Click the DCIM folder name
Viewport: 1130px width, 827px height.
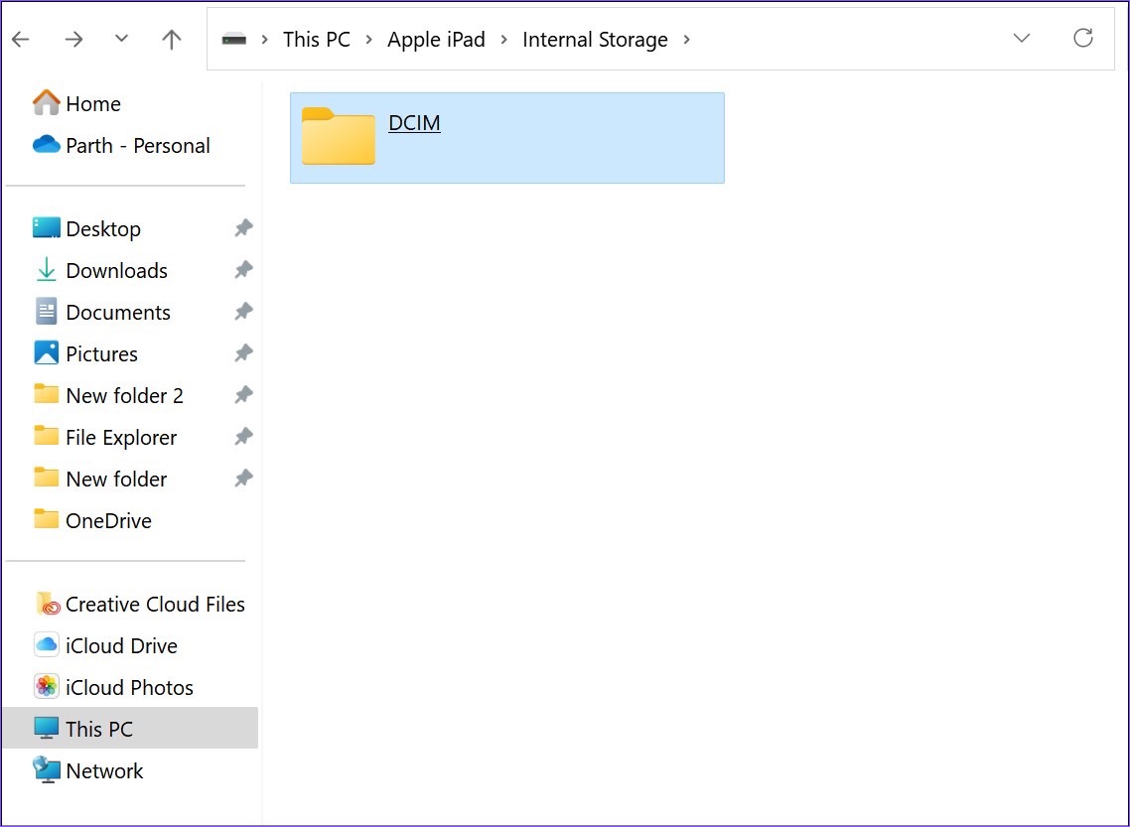(x=414, y=123)
